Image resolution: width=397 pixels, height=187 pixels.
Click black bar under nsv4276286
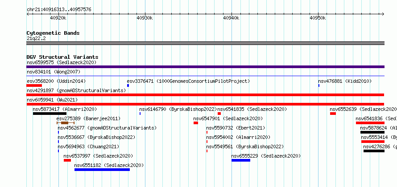click(374, 151)
